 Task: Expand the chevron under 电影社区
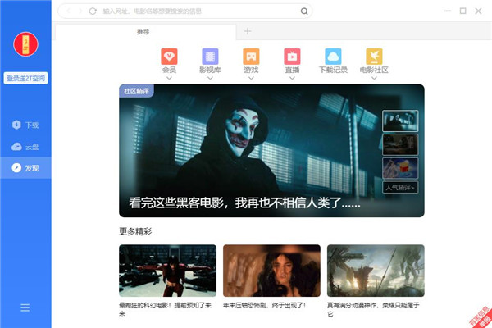[x=374, y=78]
